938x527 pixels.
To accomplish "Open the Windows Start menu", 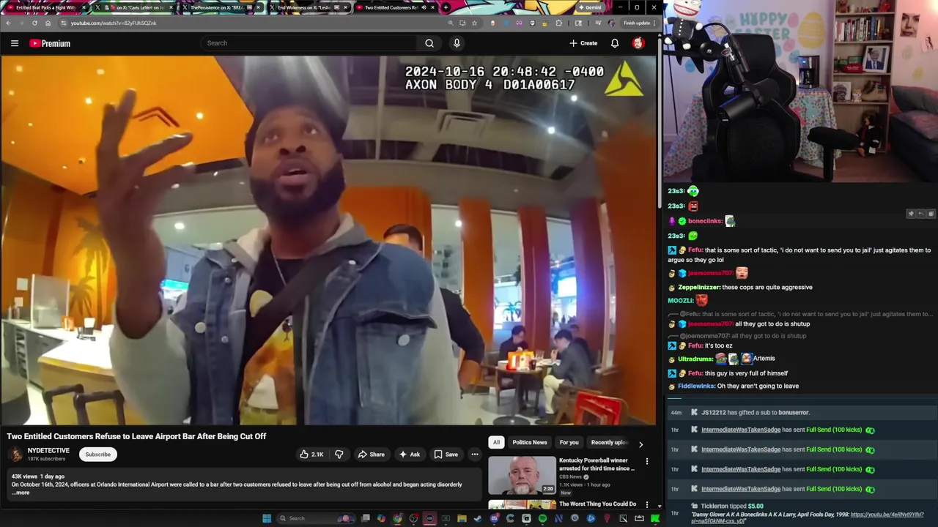I will (x=267, y=518).
